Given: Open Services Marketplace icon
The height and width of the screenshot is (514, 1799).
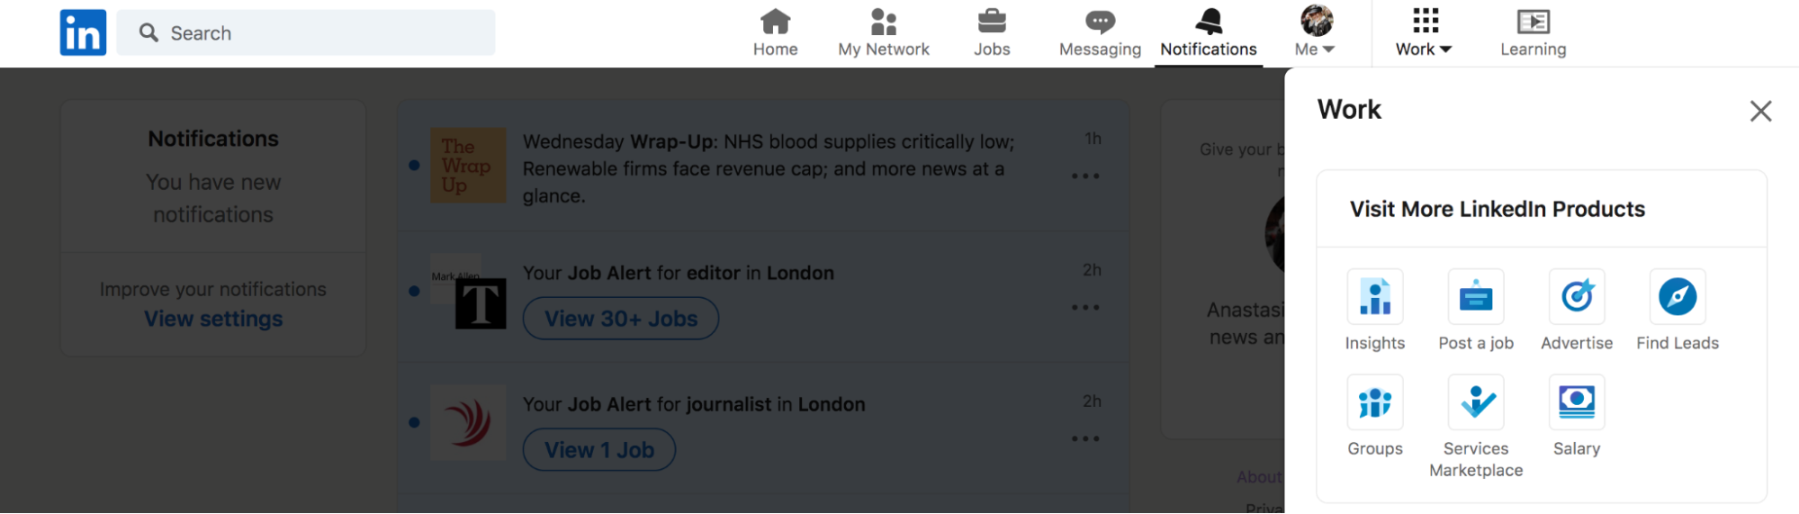Looking at the screenshot, I should [x=1476, y=401].
